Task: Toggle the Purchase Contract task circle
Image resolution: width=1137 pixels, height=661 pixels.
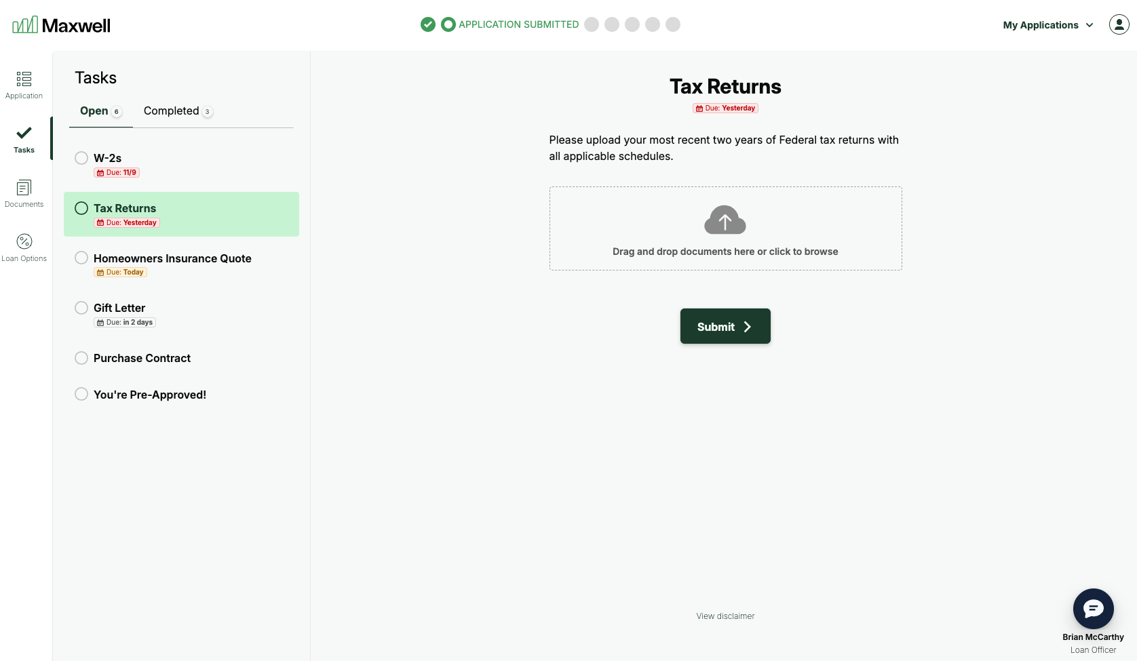Action: pyautogui.click(x=81, y=358)
